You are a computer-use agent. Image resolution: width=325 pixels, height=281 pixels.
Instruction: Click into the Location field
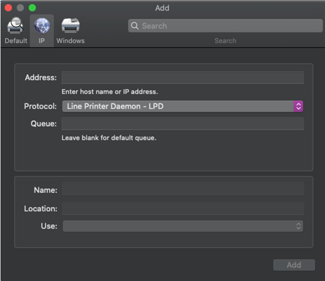183,208
